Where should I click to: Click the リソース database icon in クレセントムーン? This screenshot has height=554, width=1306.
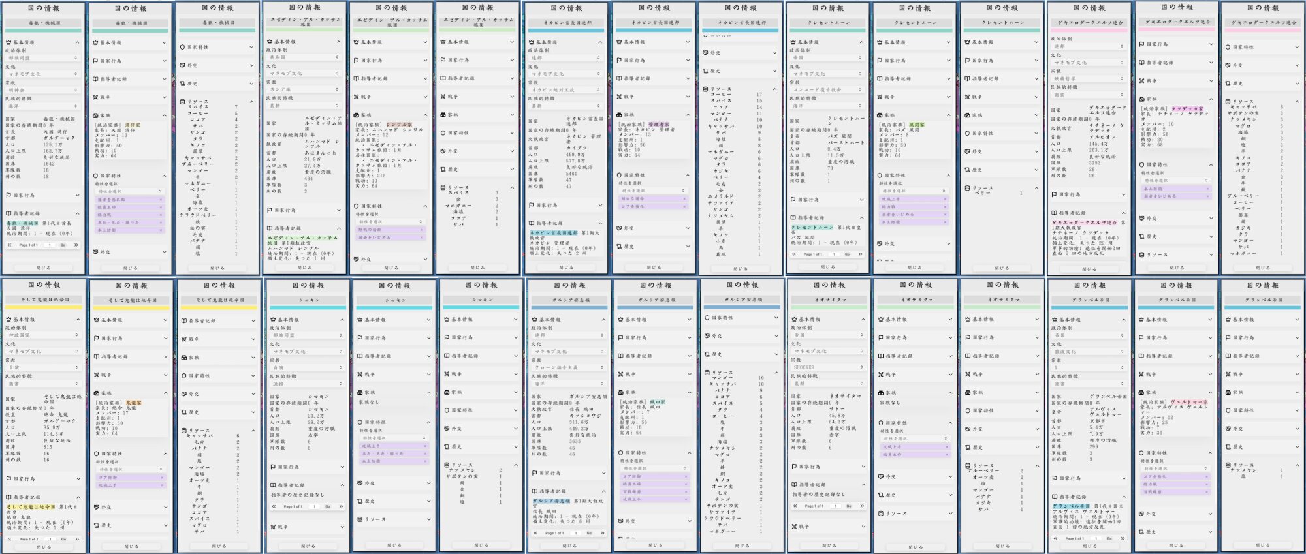(x=966, y=188)
